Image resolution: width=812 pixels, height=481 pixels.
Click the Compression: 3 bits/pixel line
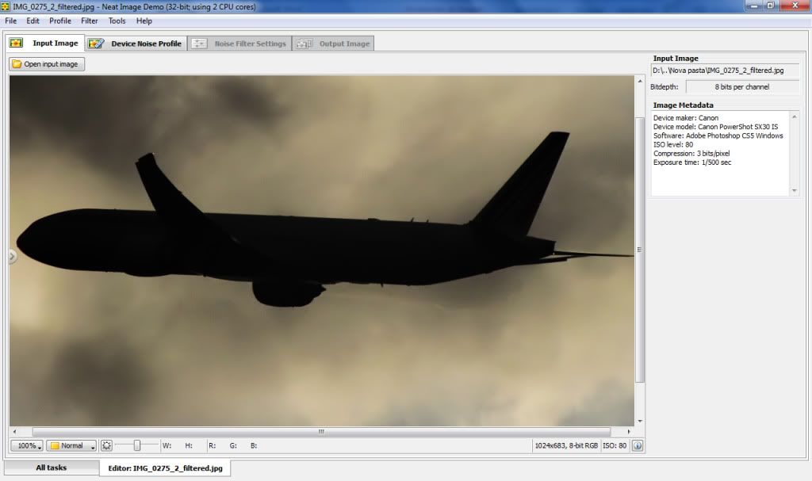coord(691,153)
